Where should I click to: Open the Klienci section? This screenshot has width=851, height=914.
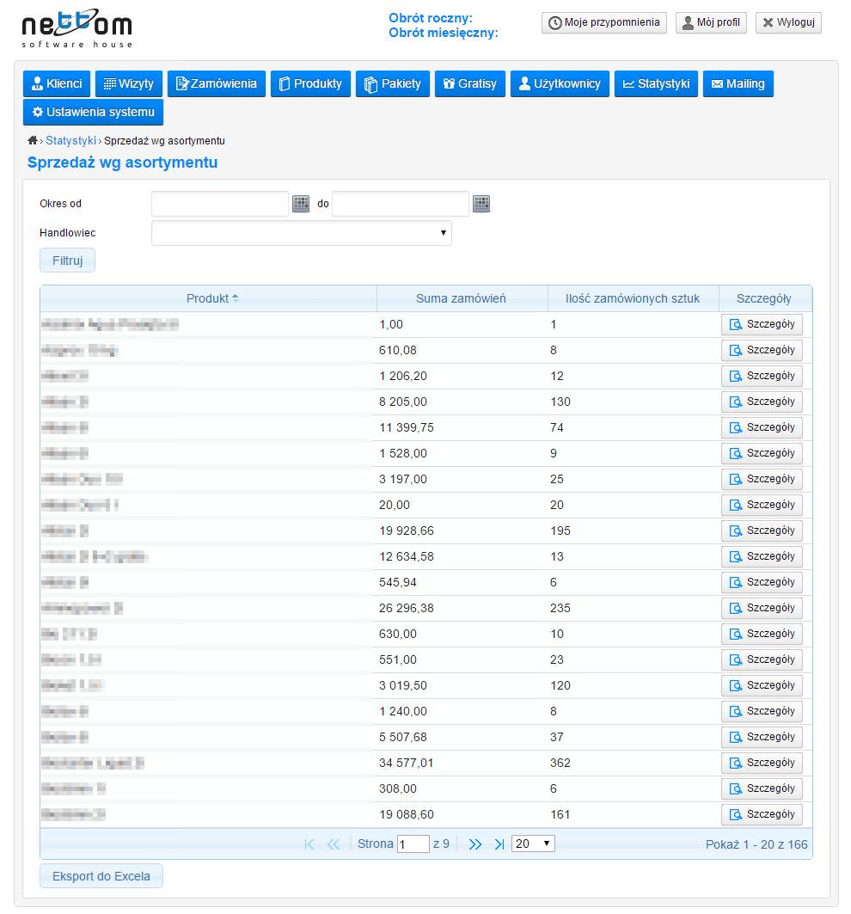[x=57, y=83]
